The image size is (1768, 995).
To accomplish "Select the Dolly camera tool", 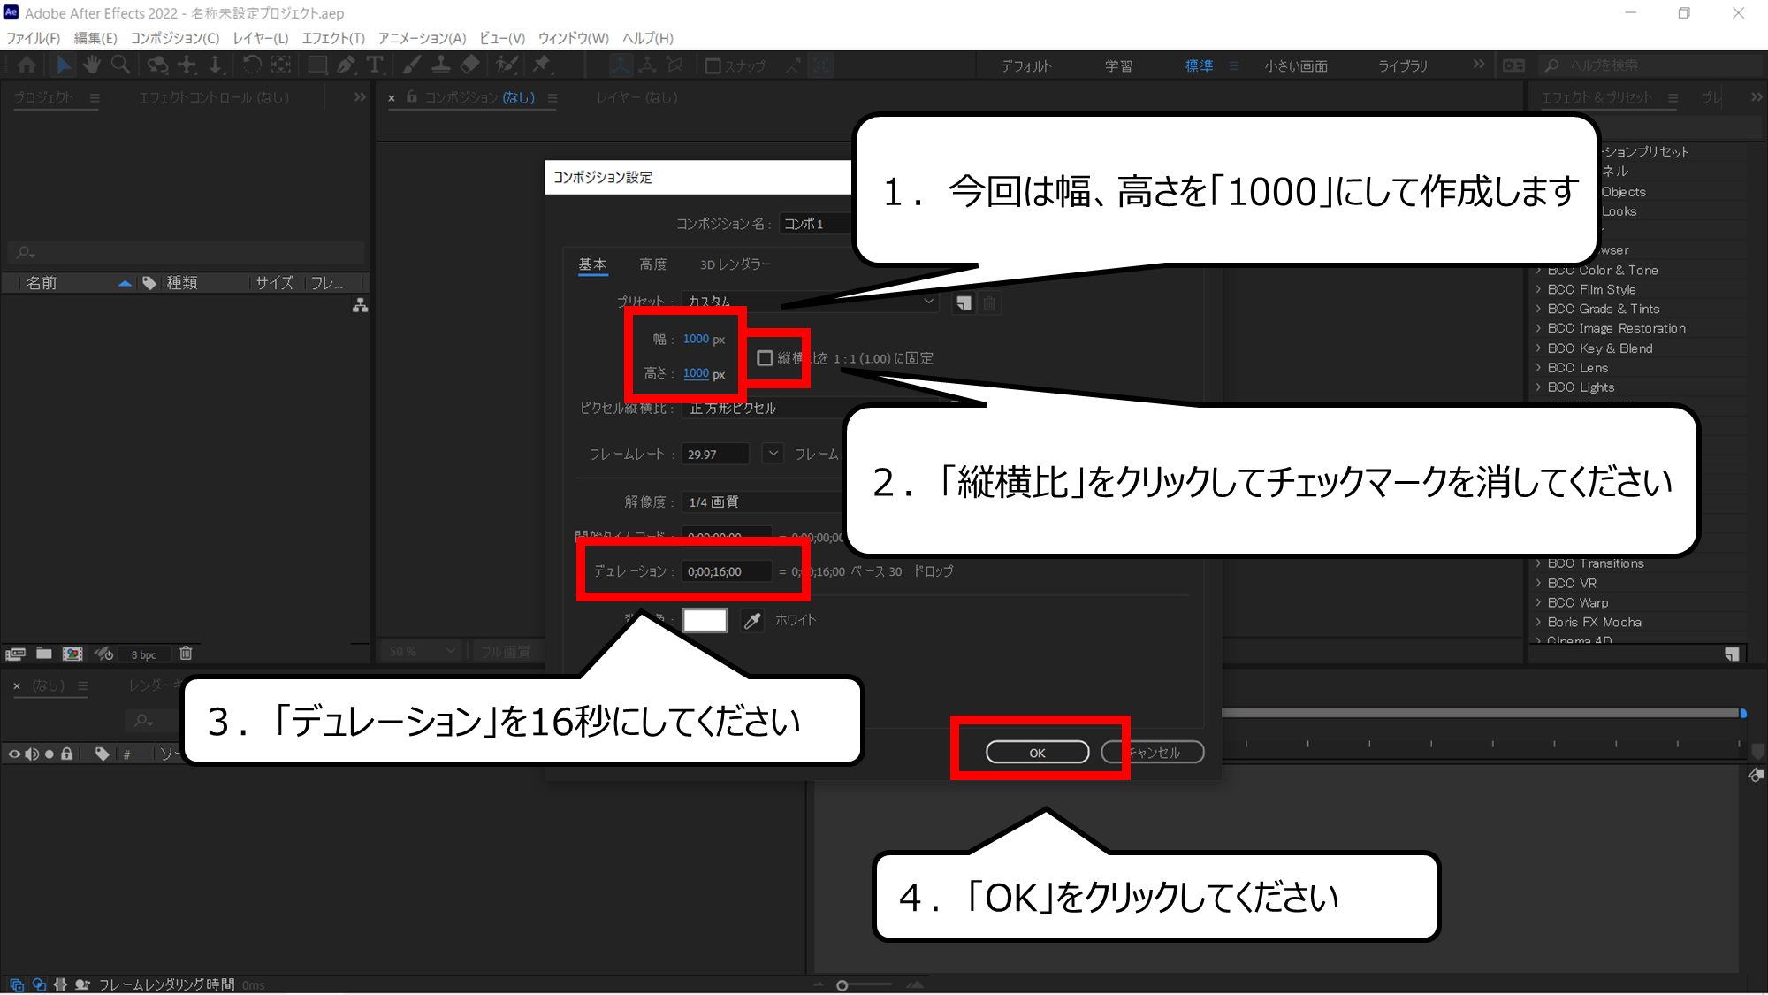I will pos(215,65).
